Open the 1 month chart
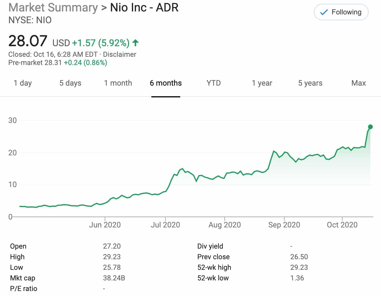 [x=118, y=83]
